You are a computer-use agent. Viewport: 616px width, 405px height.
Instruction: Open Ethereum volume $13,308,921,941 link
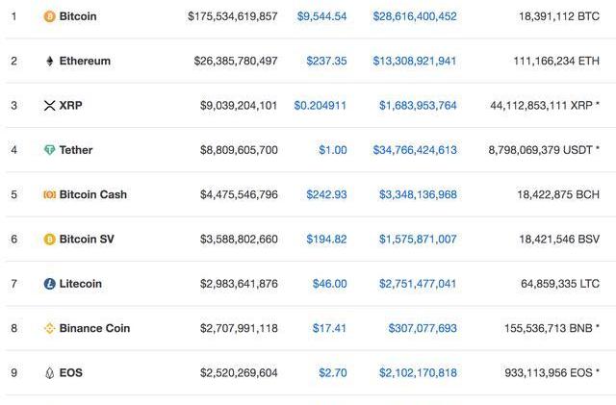(x=414, y=61)
